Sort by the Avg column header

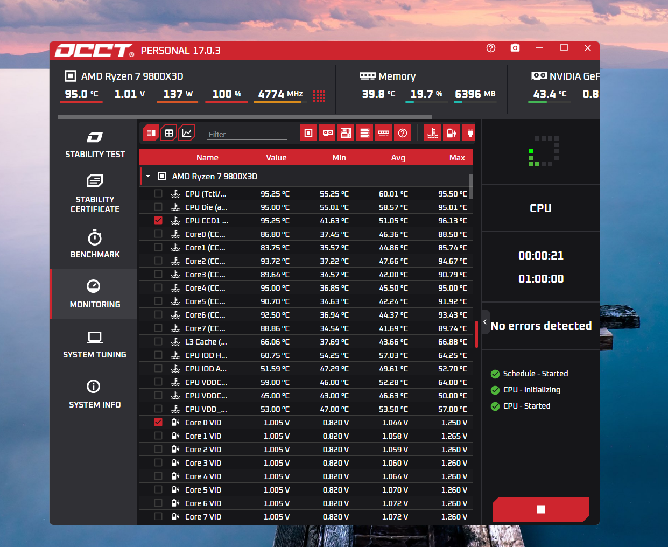pyautogui.click(x=398, y=158)
